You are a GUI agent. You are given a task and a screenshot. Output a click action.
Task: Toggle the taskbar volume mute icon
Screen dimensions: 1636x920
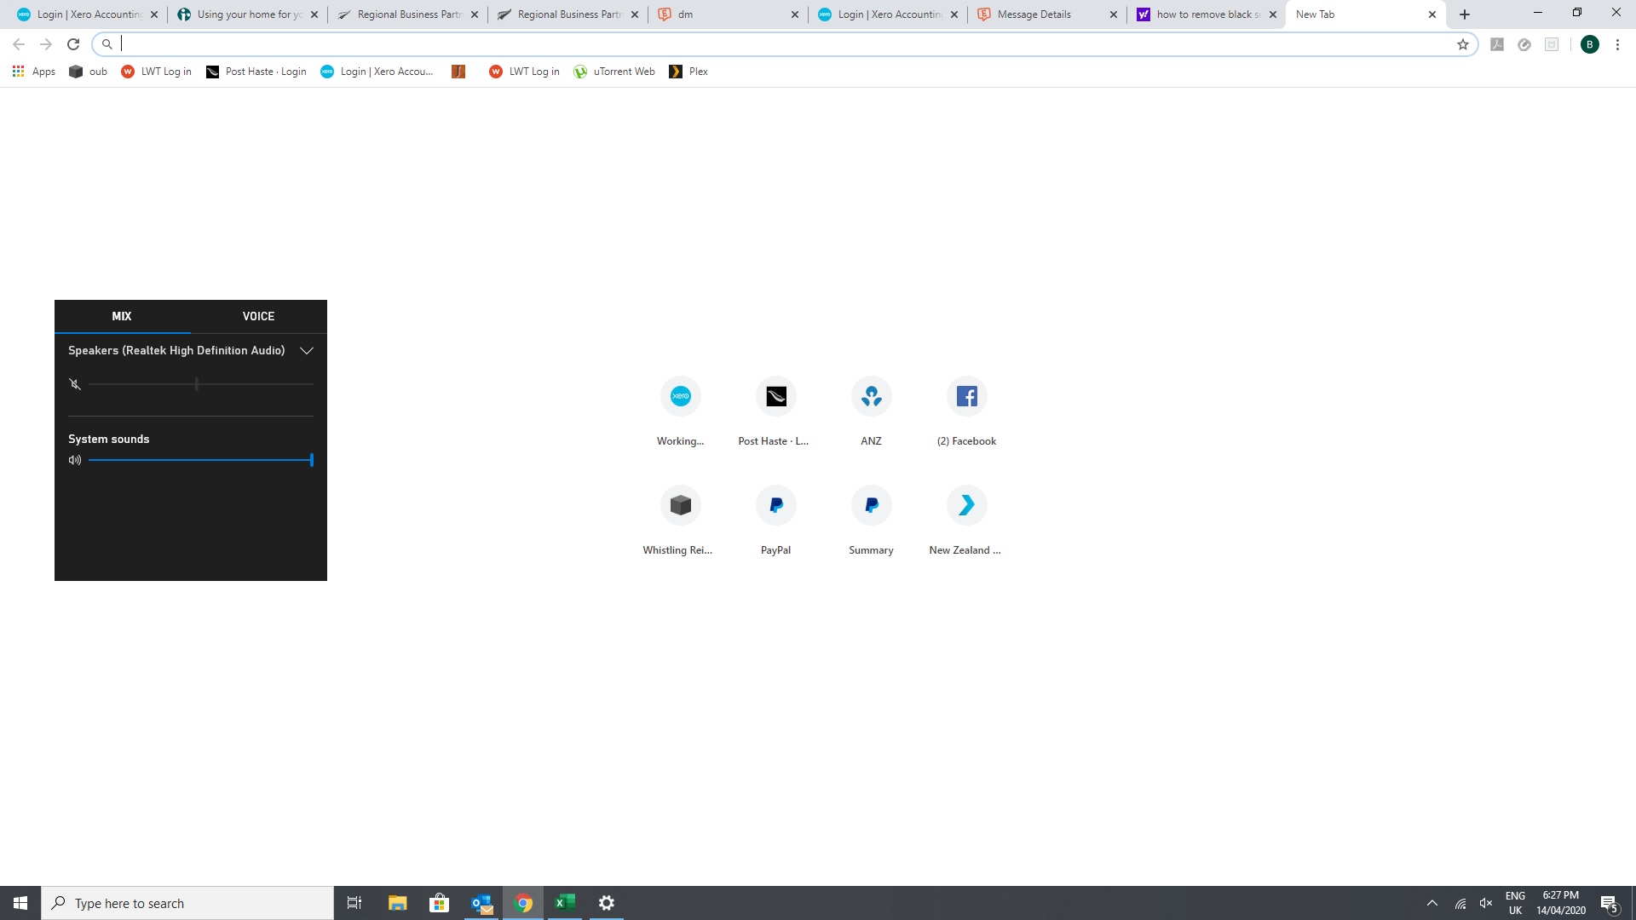[x=1486, y=903]
